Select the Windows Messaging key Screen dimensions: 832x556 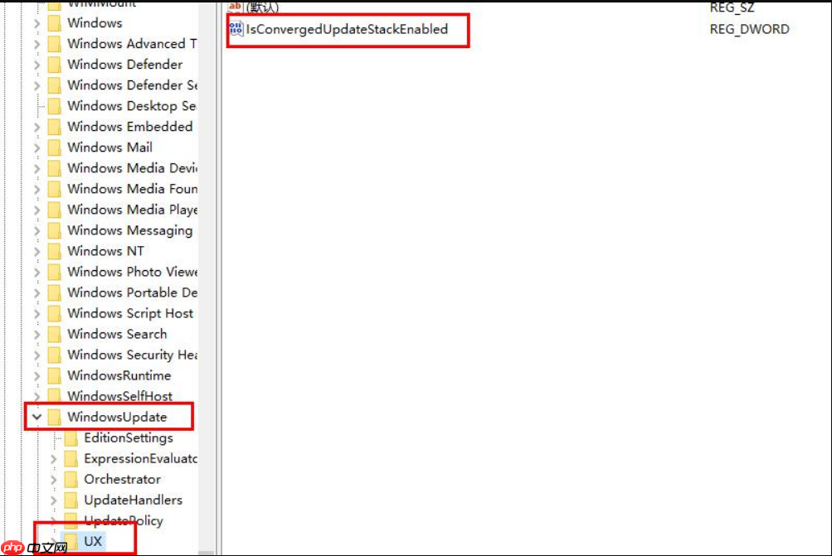[129, 230]
